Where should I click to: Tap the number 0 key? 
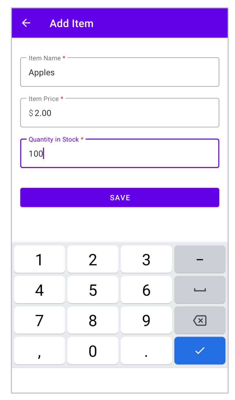click(93, 350)
